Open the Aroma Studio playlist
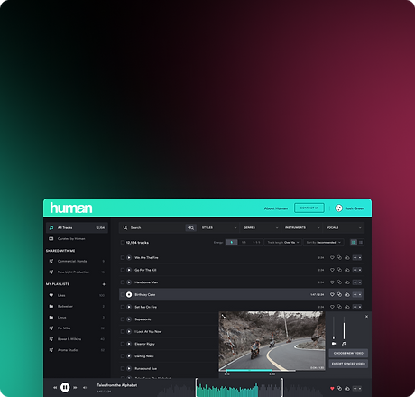The width and height of the screenshot is (415, 397). [77, 350]
